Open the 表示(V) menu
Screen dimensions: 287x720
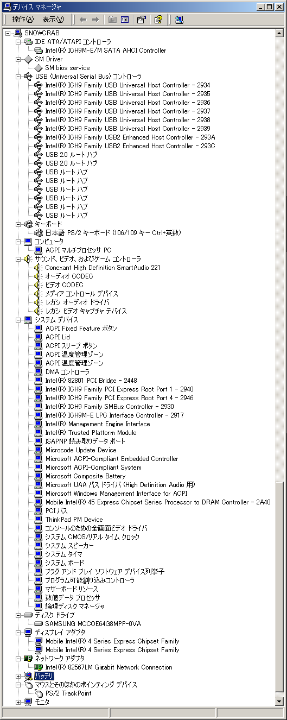click(53, 20)
